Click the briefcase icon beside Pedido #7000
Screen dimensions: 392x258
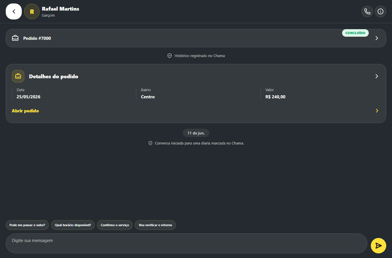(15, 38)
